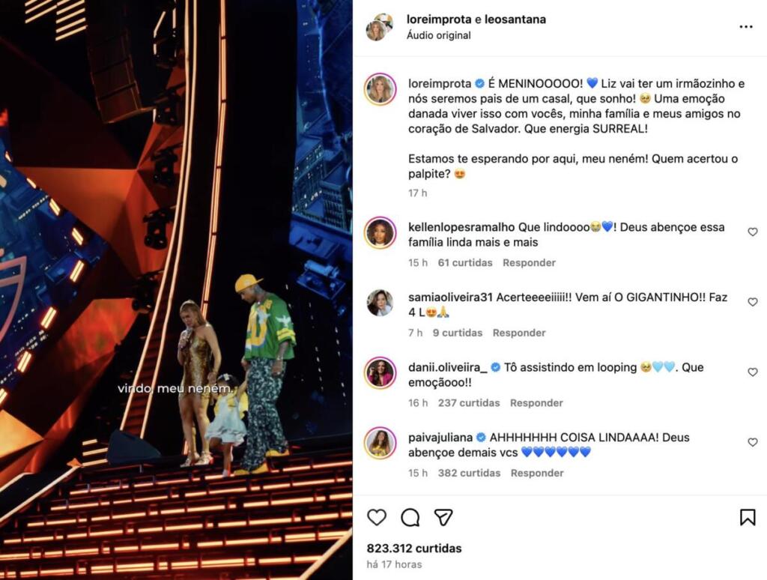Open the loreimprota profile link in the header
This screenshot has height=580, width=767.
(x=439, y=19)
